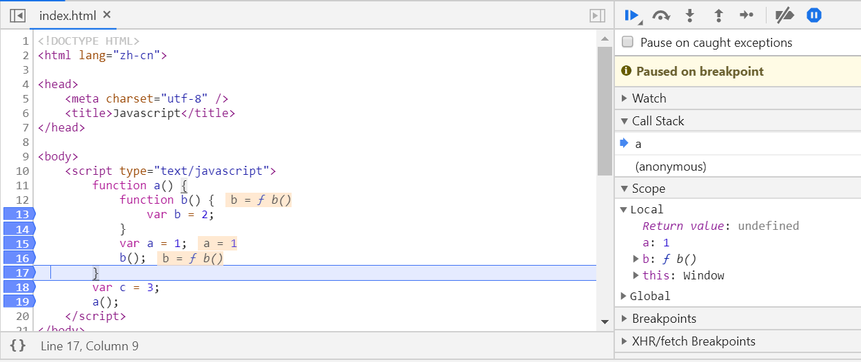The image size is (861, 362).
Task: Select the index.html file tab
Action: 68,15
